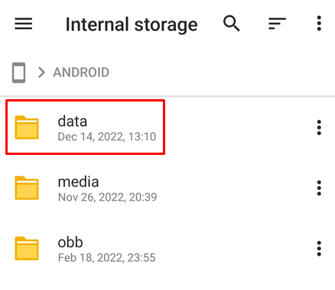Click the data folder icon
Screen dimensions: 335x290
point(27,127)
